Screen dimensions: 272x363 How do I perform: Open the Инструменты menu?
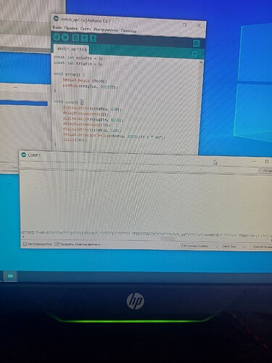106,30
